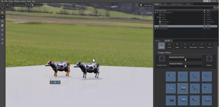Open the Help menu

pyautogui.click(x=33, y=1)
